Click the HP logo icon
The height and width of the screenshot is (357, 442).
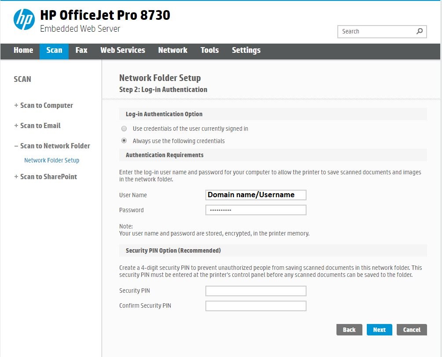click(x=24, y=20)
